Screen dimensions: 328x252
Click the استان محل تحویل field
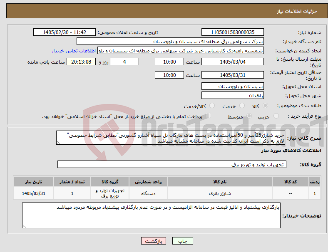(x=233, y=86)
